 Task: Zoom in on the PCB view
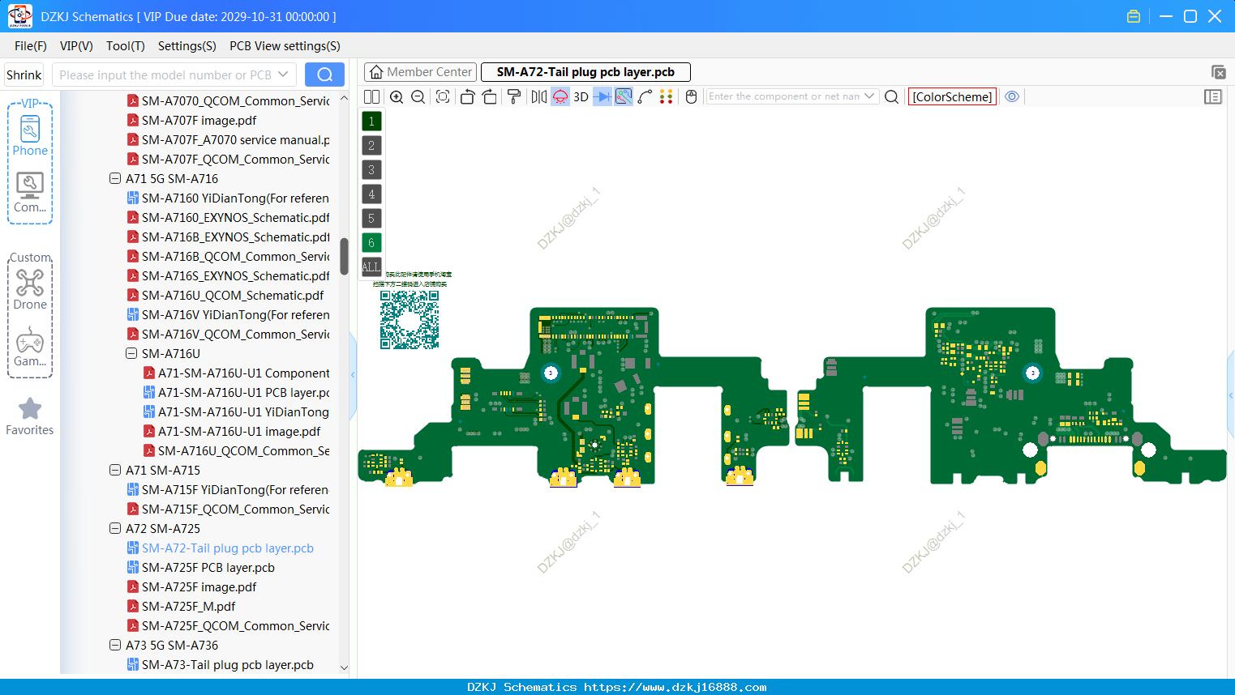[x=397, y=96]
